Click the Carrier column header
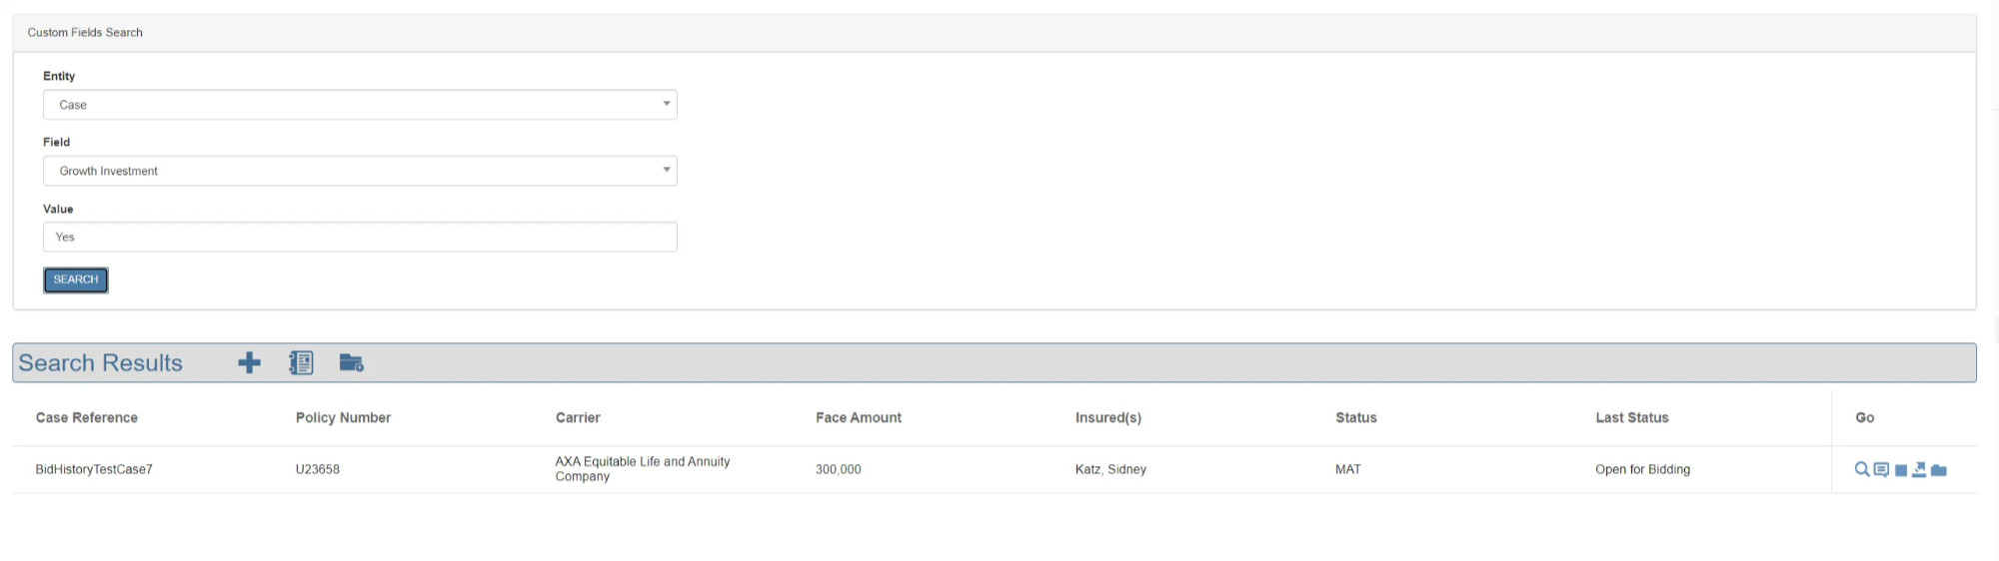Screen dimensions: 1999x561 pos(578,418)
